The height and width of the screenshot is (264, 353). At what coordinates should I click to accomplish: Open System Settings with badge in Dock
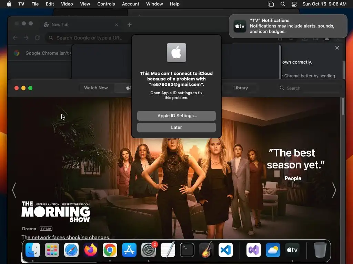tap(149, 250)
